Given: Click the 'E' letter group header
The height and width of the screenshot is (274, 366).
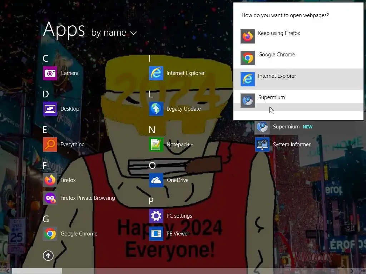Looking at the screenshot, I should click(45, 130).
